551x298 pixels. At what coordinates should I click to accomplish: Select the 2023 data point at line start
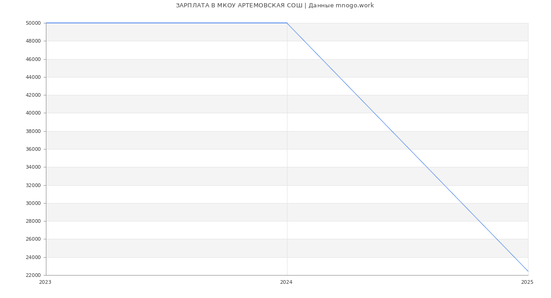coord(46,23)
